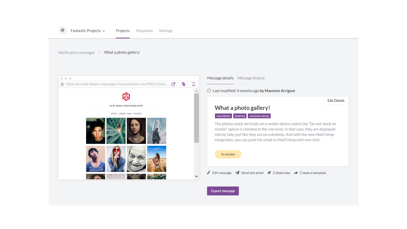Open the Message details tab
The image size is (407, 229).
click(220, 78)
